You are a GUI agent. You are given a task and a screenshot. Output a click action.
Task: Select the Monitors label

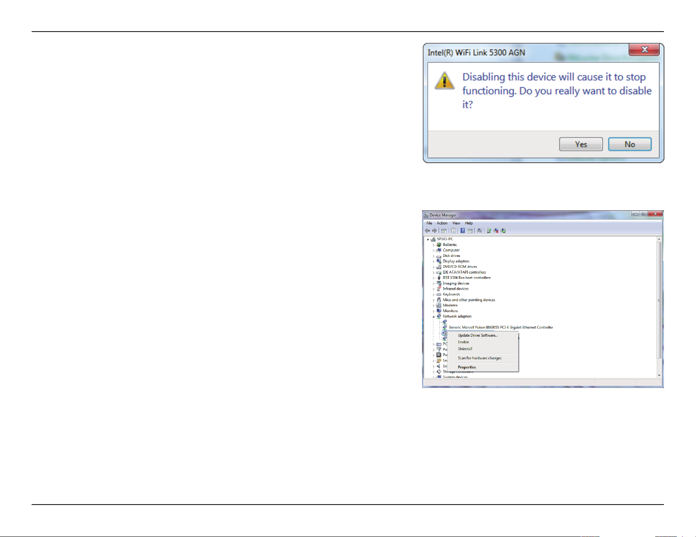(x=450, y=311)
